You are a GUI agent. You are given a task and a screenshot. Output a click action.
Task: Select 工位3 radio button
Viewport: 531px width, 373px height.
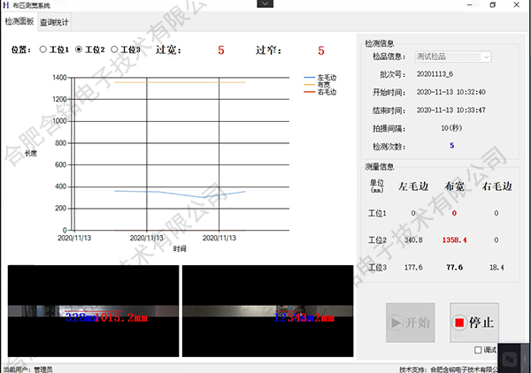pyautogui.click(x=115, y=49)
